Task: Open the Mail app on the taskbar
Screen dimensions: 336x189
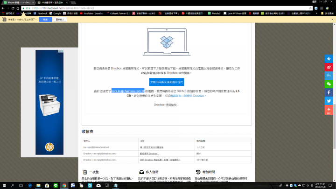Action: 98,186
